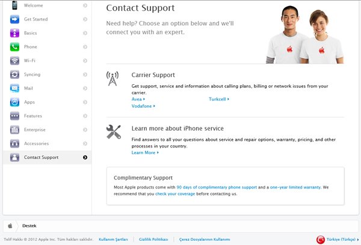This screenshot has width=361, height=245.
Task: Click Destek in the footer breadcrumb
Action: (29, 225)
